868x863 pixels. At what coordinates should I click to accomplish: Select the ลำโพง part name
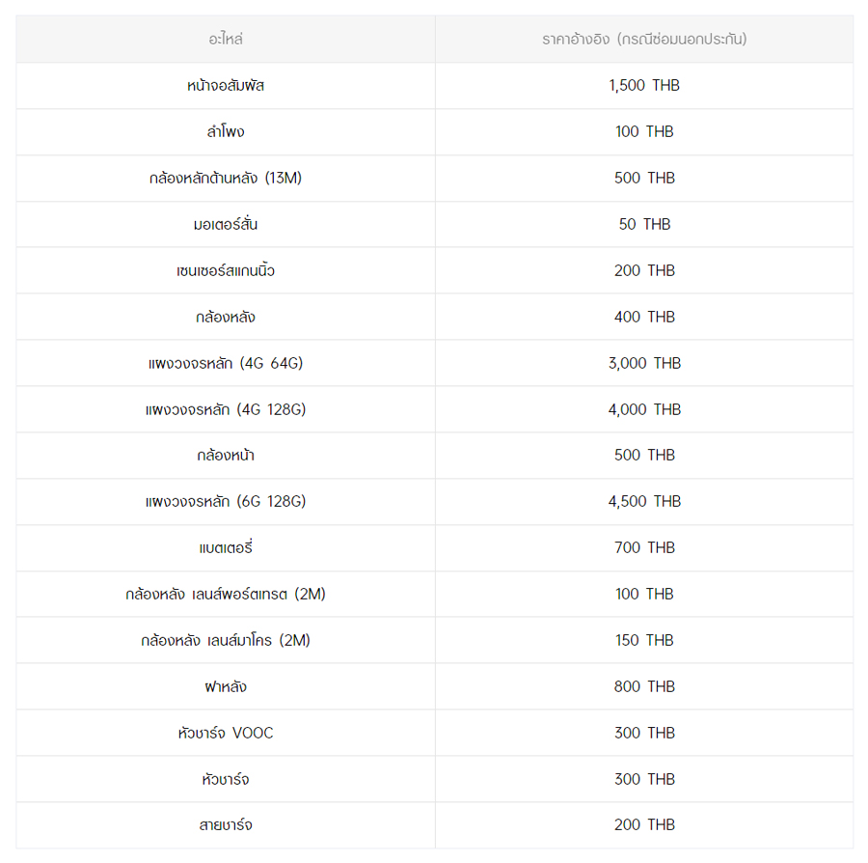226,132
